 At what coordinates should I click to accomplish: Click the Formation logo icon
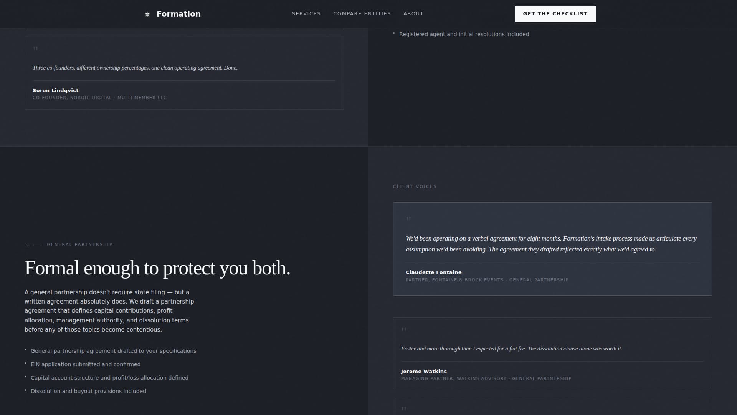point(147,14)
